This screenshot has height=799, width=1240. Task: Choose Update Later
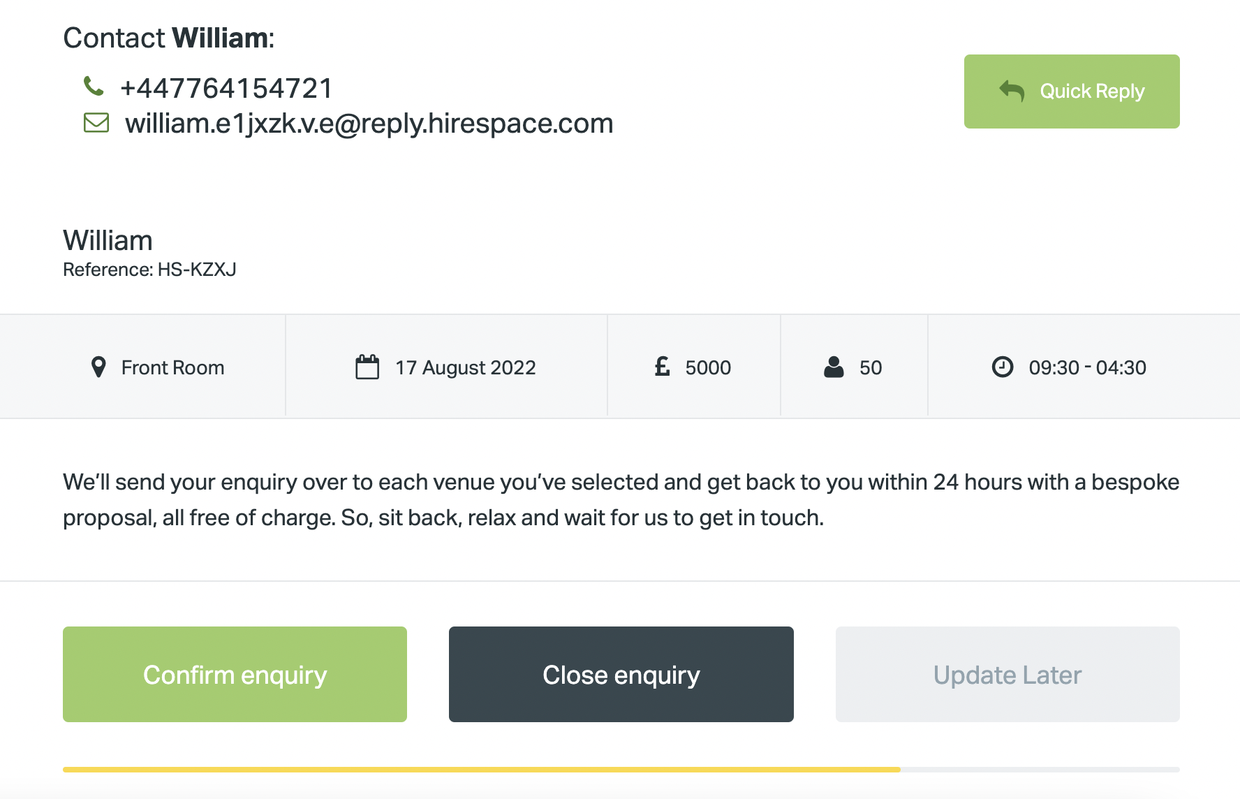click(x=1007, y=675)
